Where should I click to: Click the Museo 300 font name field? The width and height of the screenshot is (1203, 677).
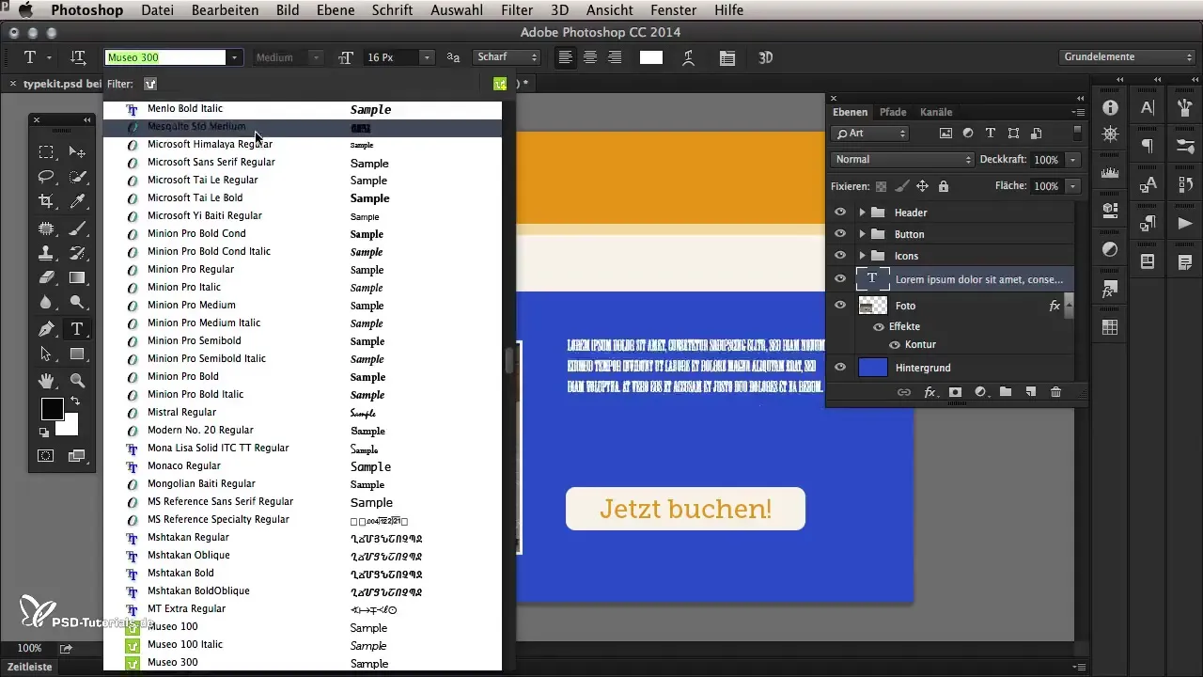(166, 57)
